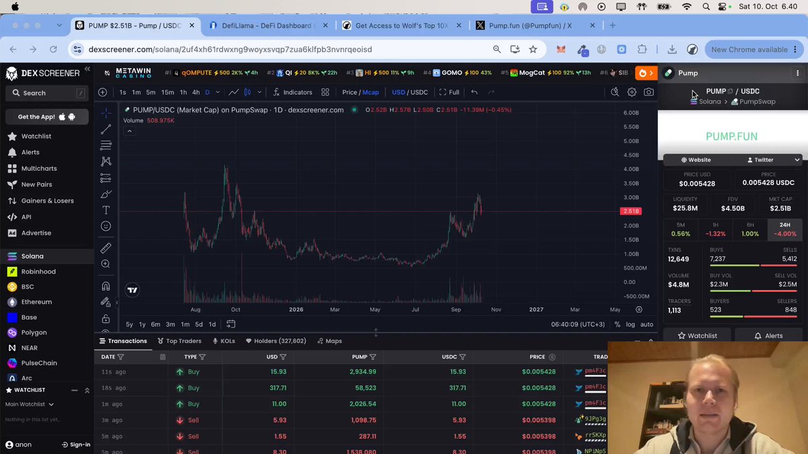Switch chart to Mcap view
The width and height of the screenshot is (808, 454).
pyautogui.click(x=371, y=92)
